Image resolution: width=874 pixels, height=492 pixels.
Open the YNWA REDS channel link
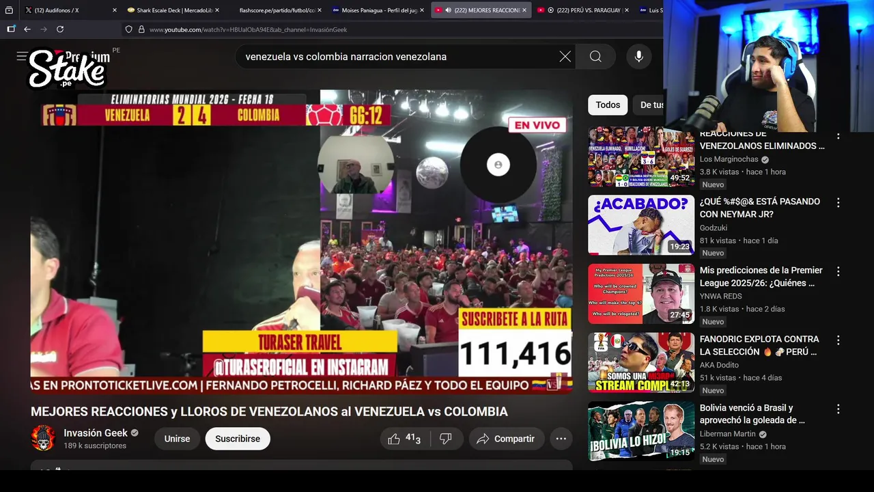click(x=720, y=296)
